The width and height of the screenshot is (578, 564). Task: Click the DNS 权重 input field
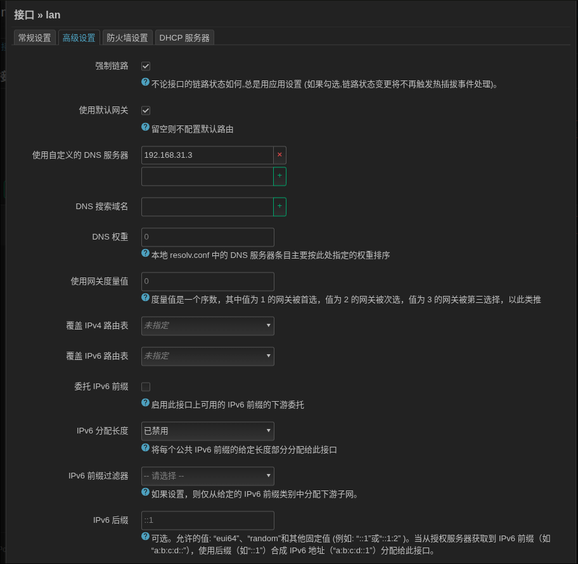207,237
